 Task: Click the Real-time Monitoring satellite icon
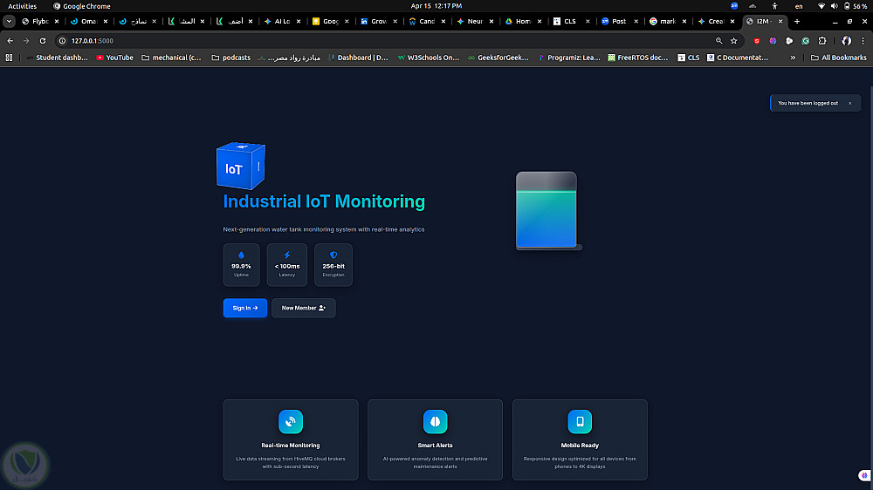[291, 422]
